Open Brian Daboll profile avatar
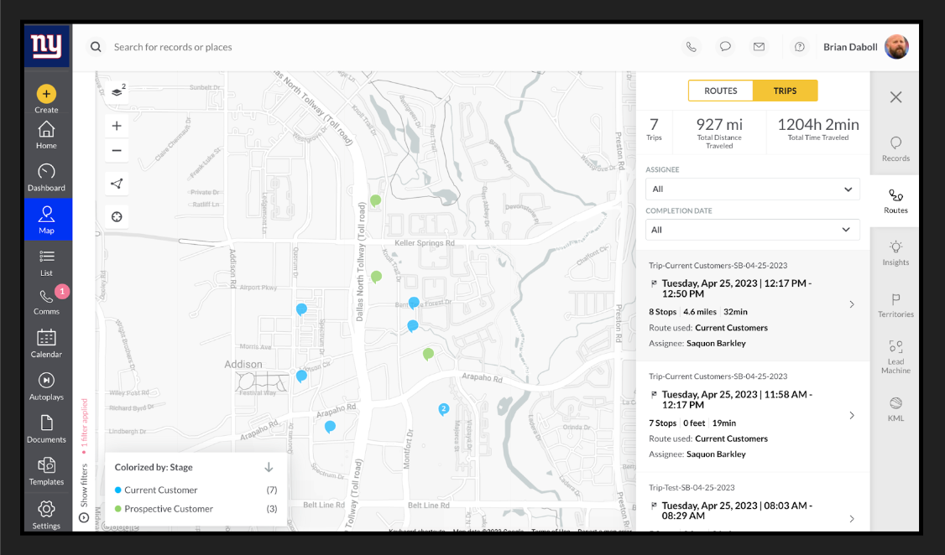This screenshot has width=945, height=555. coord(896,47)
